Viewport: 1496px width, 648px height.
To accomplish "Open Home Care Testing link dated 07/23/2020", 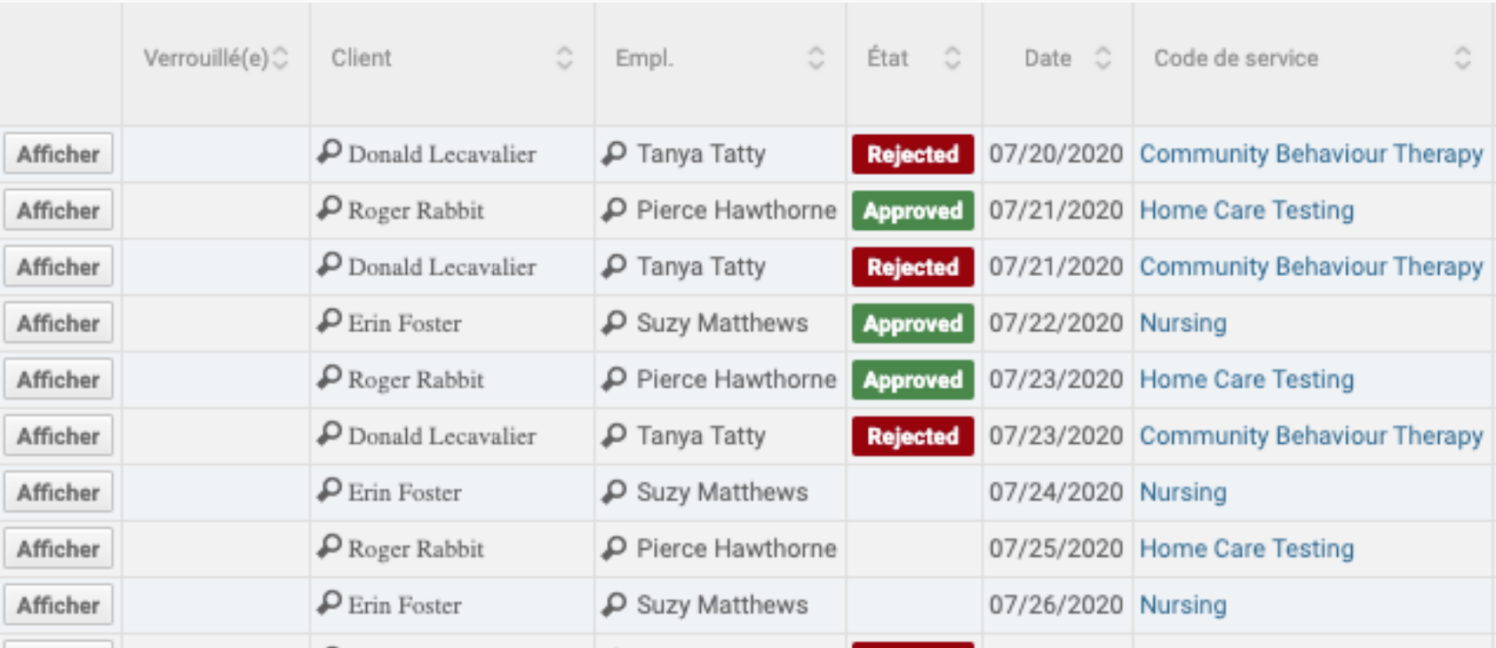I will [1246, 379].
